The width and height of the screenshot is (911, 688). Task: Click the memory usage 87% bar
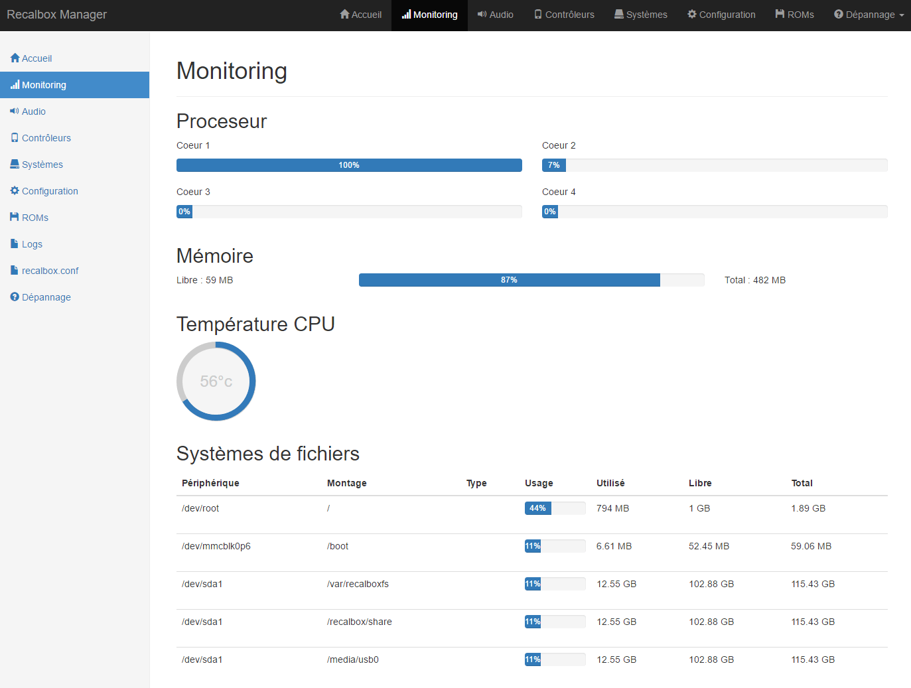(x=510, y=280)
